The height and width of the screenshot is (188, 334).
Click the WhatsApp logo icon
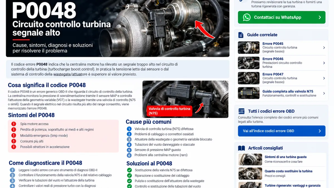pos(247,17)
